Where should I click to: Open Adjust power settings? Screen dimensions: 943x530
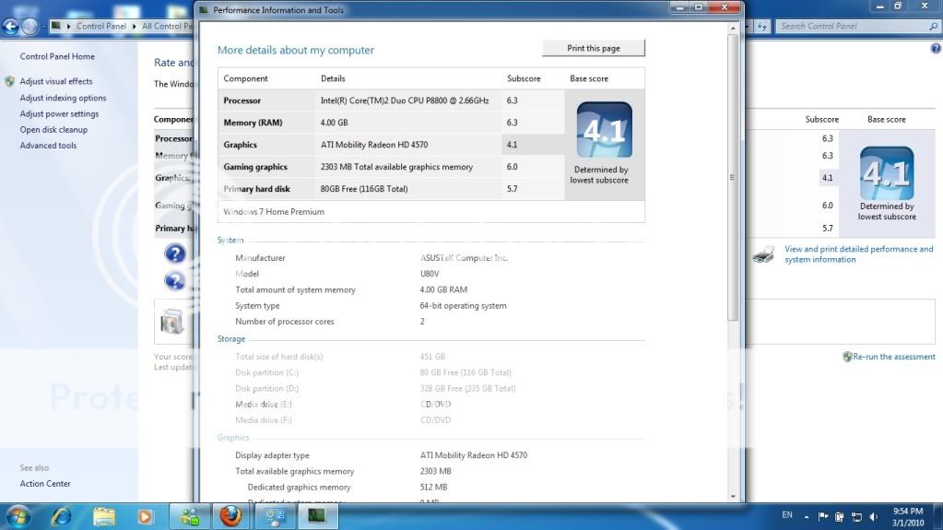(x=59, y=114)
